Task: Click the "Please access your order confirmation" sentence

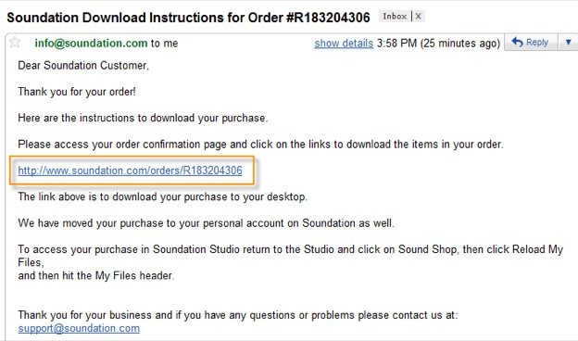Action: pos(260,145)
